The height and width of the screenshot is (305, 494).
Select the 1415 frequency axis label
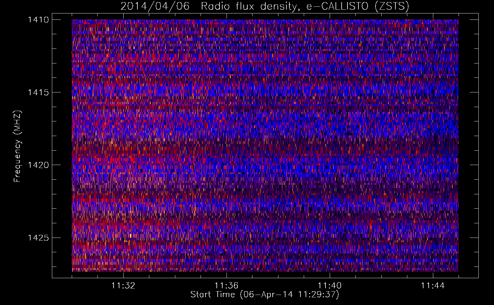[38, 92]
